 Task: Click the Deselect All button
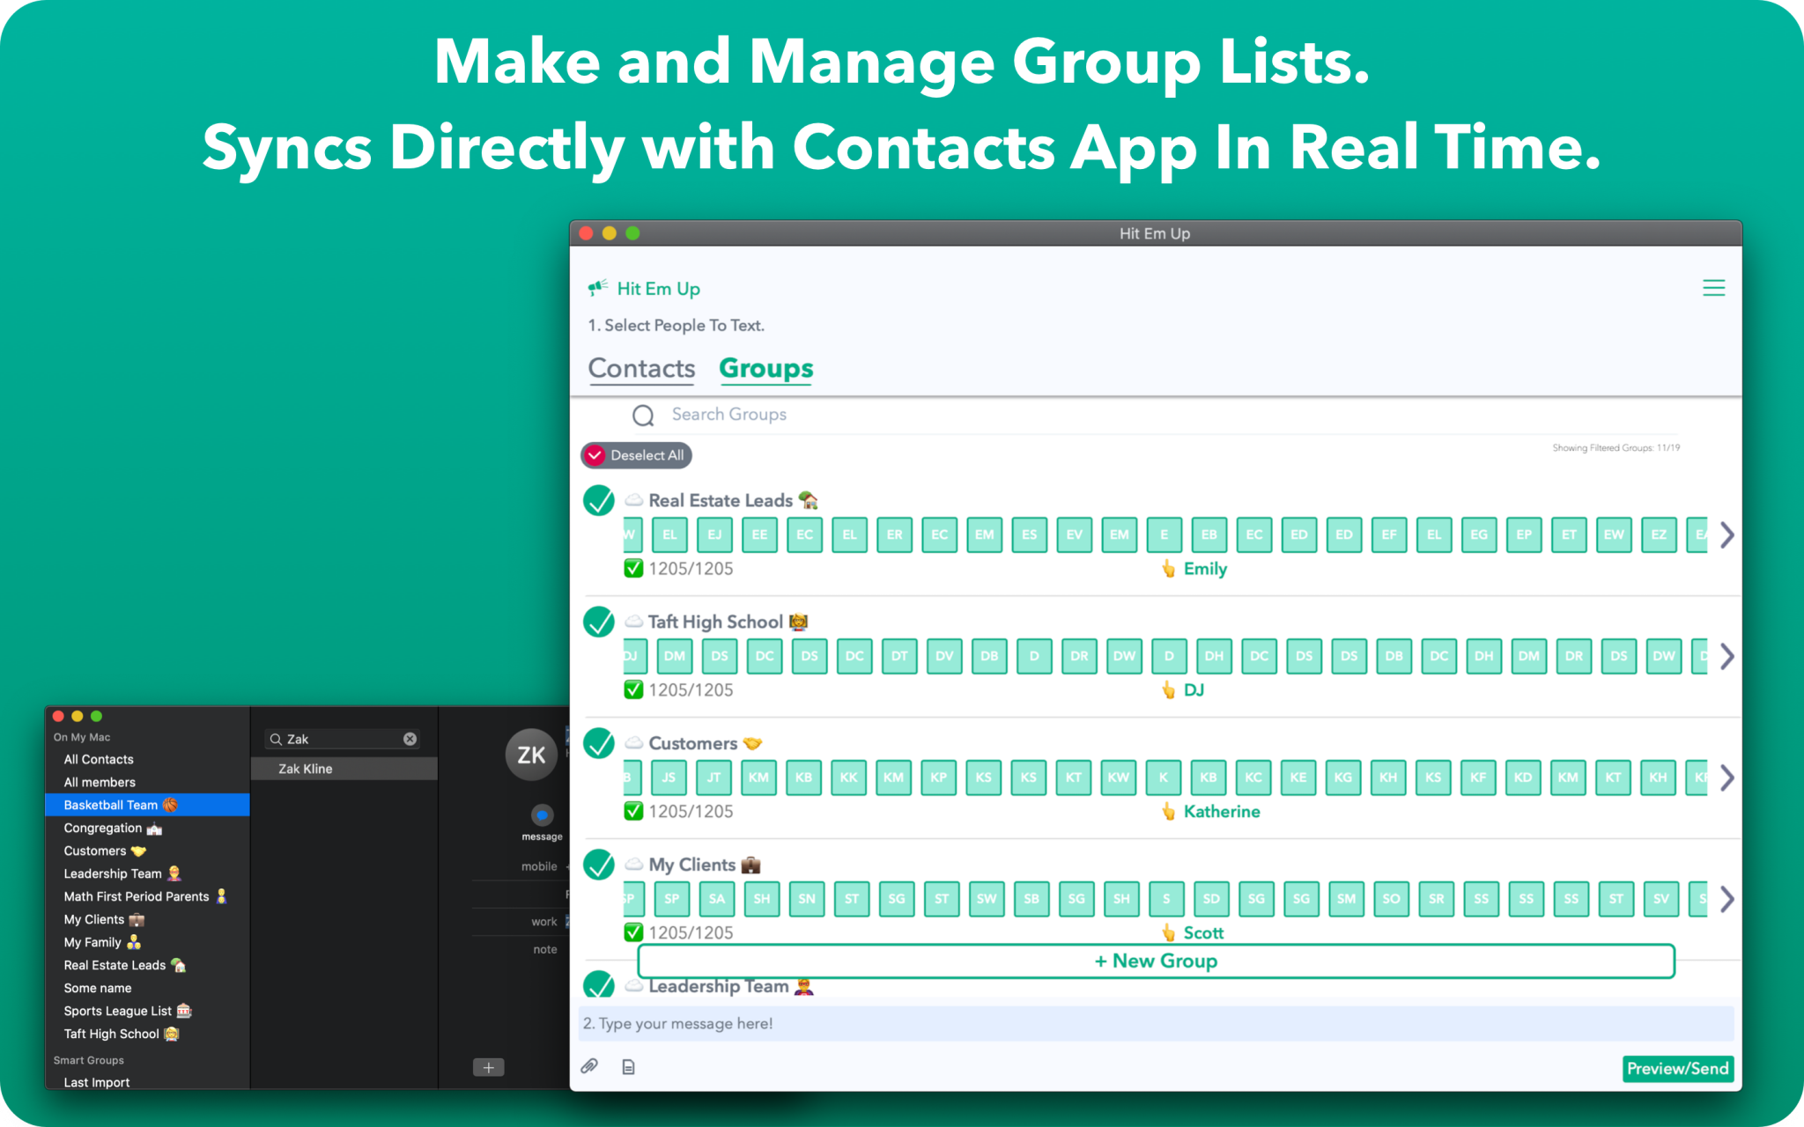(636, 455)
